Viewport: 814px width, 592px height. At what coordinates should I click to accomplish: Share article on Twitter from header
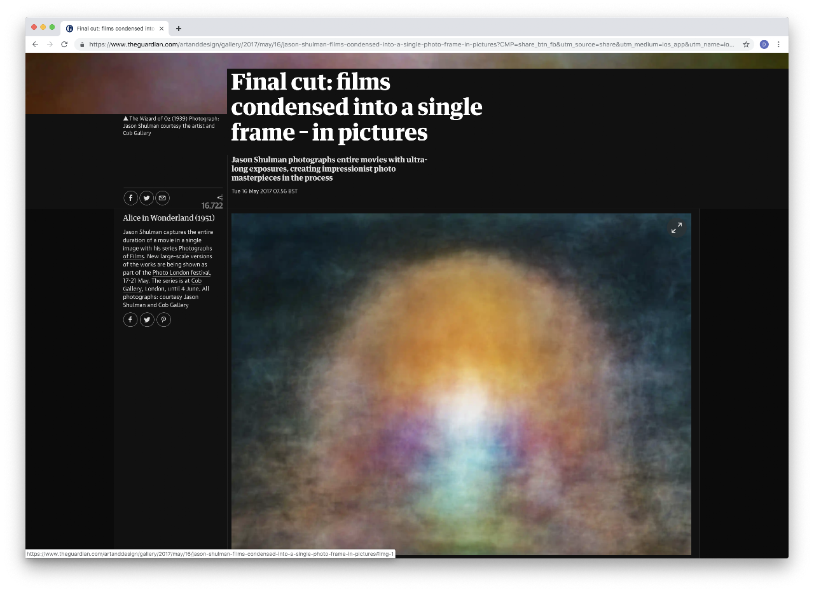coord(147,198)
